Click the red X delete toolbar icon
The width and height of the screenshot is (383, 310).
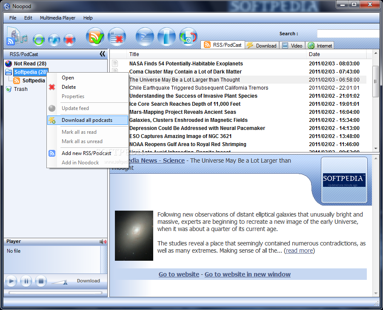click(x=69, y=40)
